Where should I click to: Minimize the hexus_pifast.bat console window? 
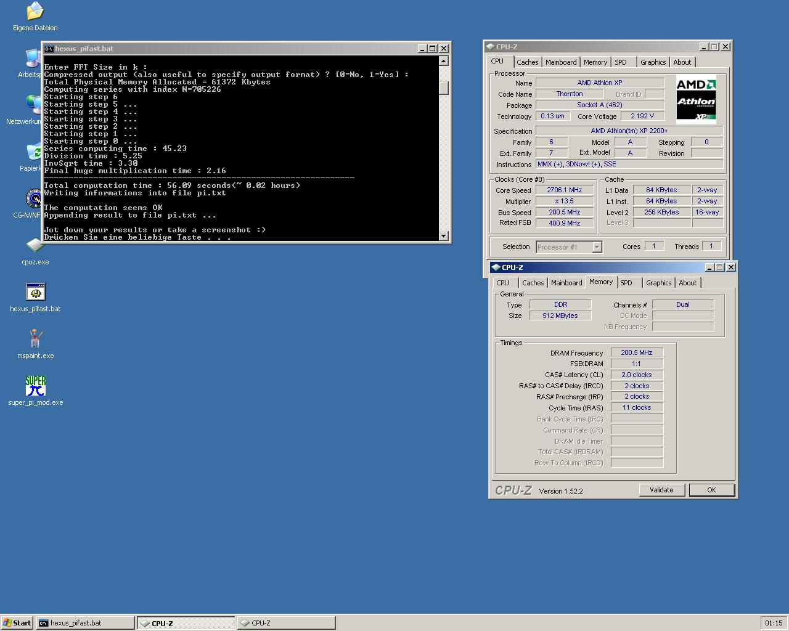tap(422, 49)
